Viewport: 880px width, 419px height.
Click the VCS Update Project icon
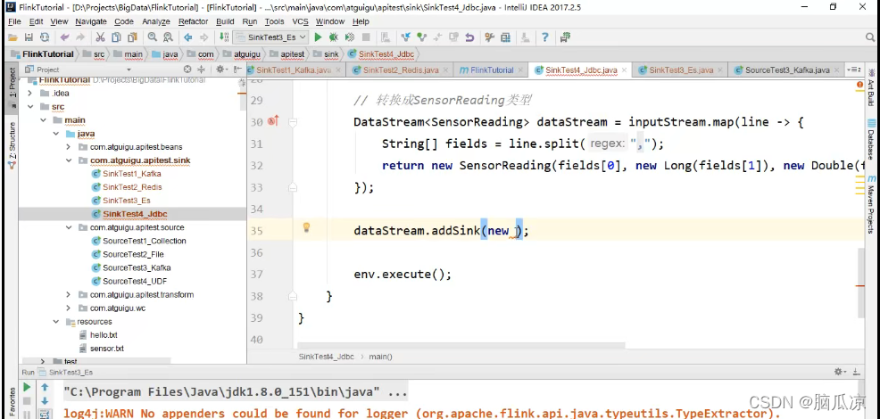pyautogui.click(x=406, y=37)
